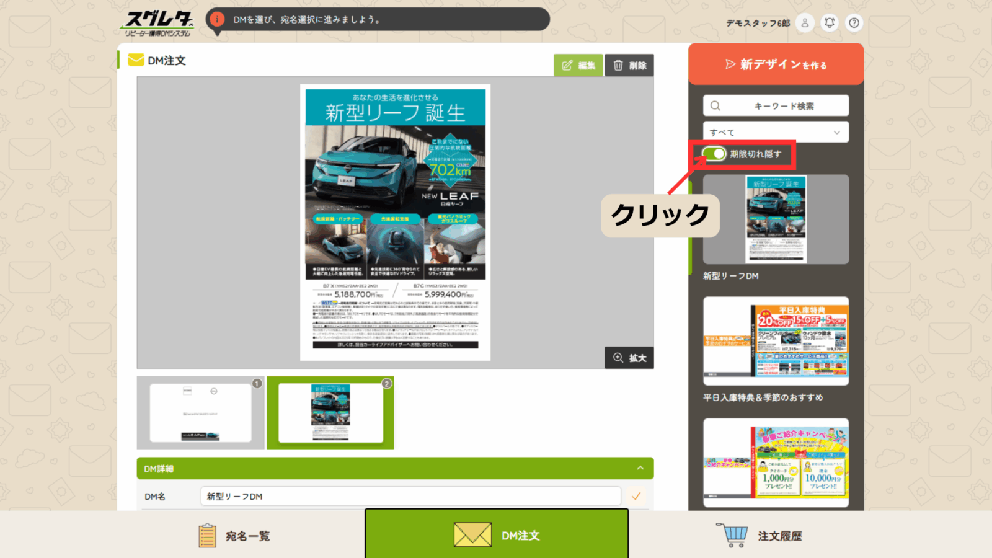Image resolution: width=992 pixels, height=558 pixels.
Task: Click the DM名 text field
Action: pos(410,496)
